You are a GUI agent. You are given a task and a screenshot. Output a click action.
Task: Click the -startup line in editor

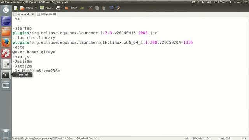[x=22, y=28]
